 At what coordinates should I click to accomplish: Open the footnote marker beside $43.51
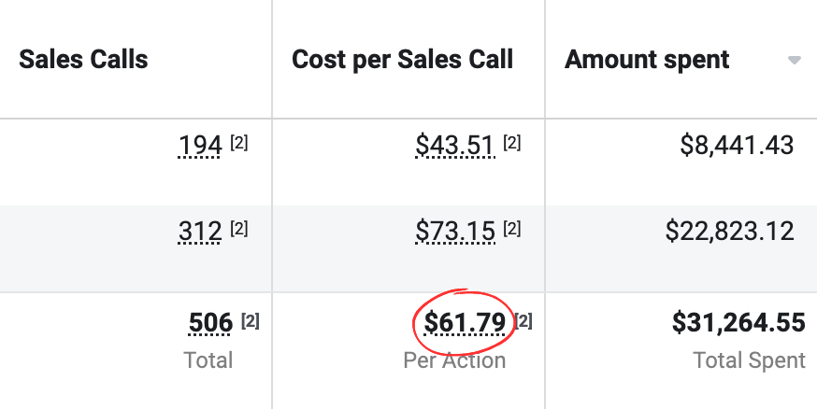(511, 145)
